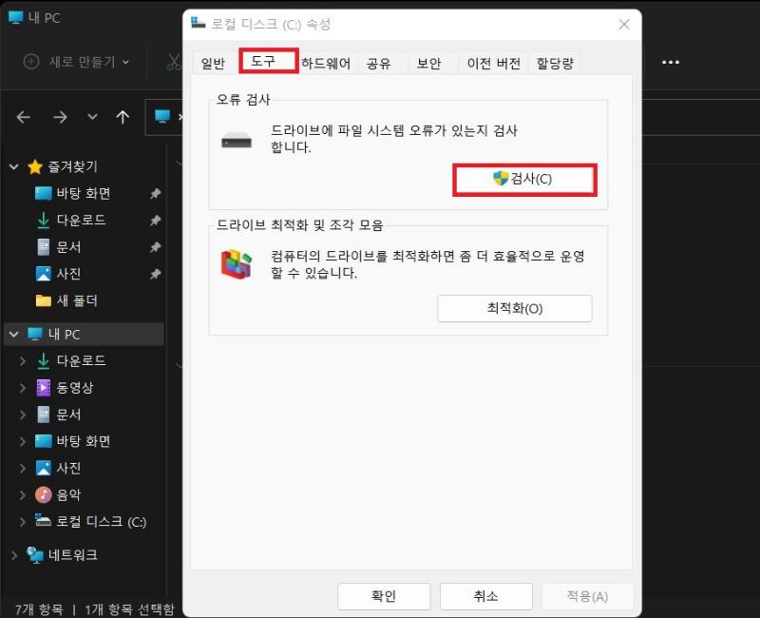Click 바탕 화면 desktop icon under 내 PC
The height and width of the screenshot is (618, 760).
pos(43,441)
